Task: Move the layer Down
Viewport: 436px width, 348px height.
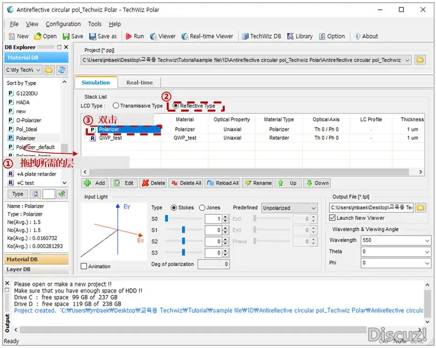Action: (x=317, y=183)
